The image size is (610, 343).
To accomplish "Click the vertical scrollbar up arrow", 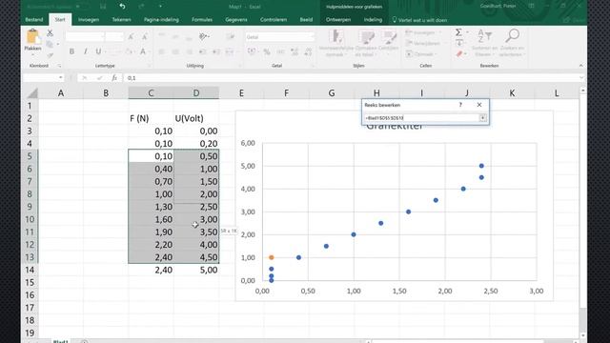I will point(582,91).
